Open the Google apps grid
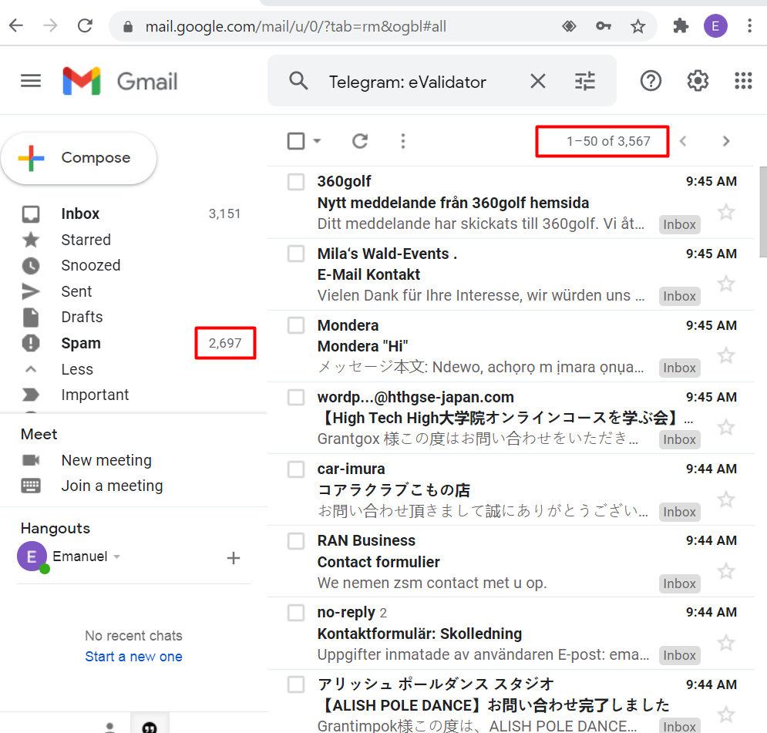767x733 pixels. 743,81
